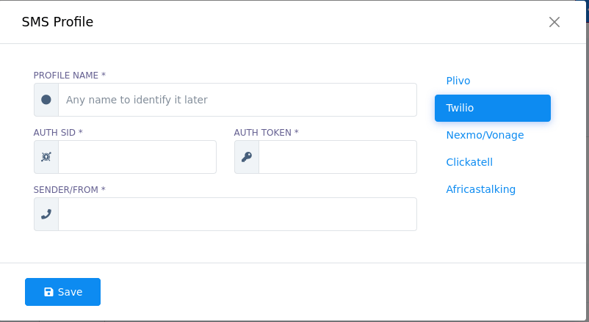589x322 pixels.
Task: Focus the Profile Name input field
Action: [237, 100]
